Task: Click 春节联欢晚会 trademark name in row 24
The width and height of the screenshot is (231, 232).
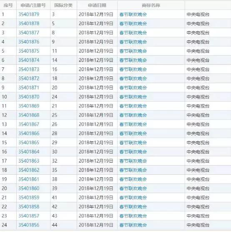Action: coord(133,225)
